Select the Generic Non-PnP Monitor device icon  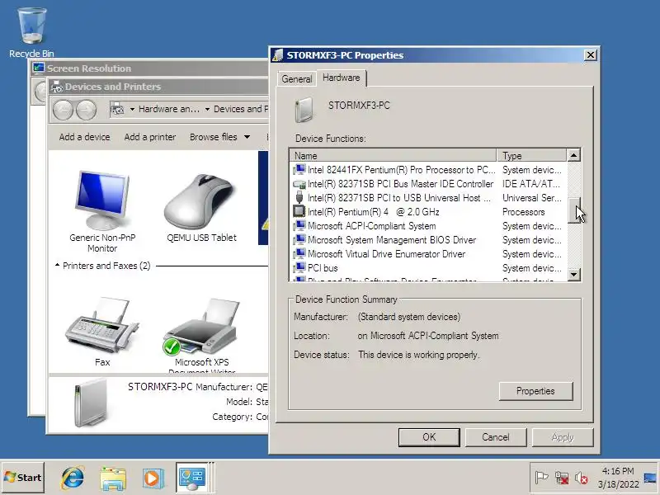coord(102,200)
